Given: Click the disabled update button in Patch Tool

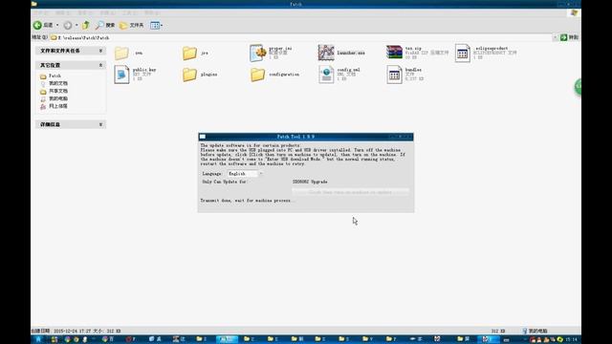Looking at the screenshot, I should click(x=351, y=192).
